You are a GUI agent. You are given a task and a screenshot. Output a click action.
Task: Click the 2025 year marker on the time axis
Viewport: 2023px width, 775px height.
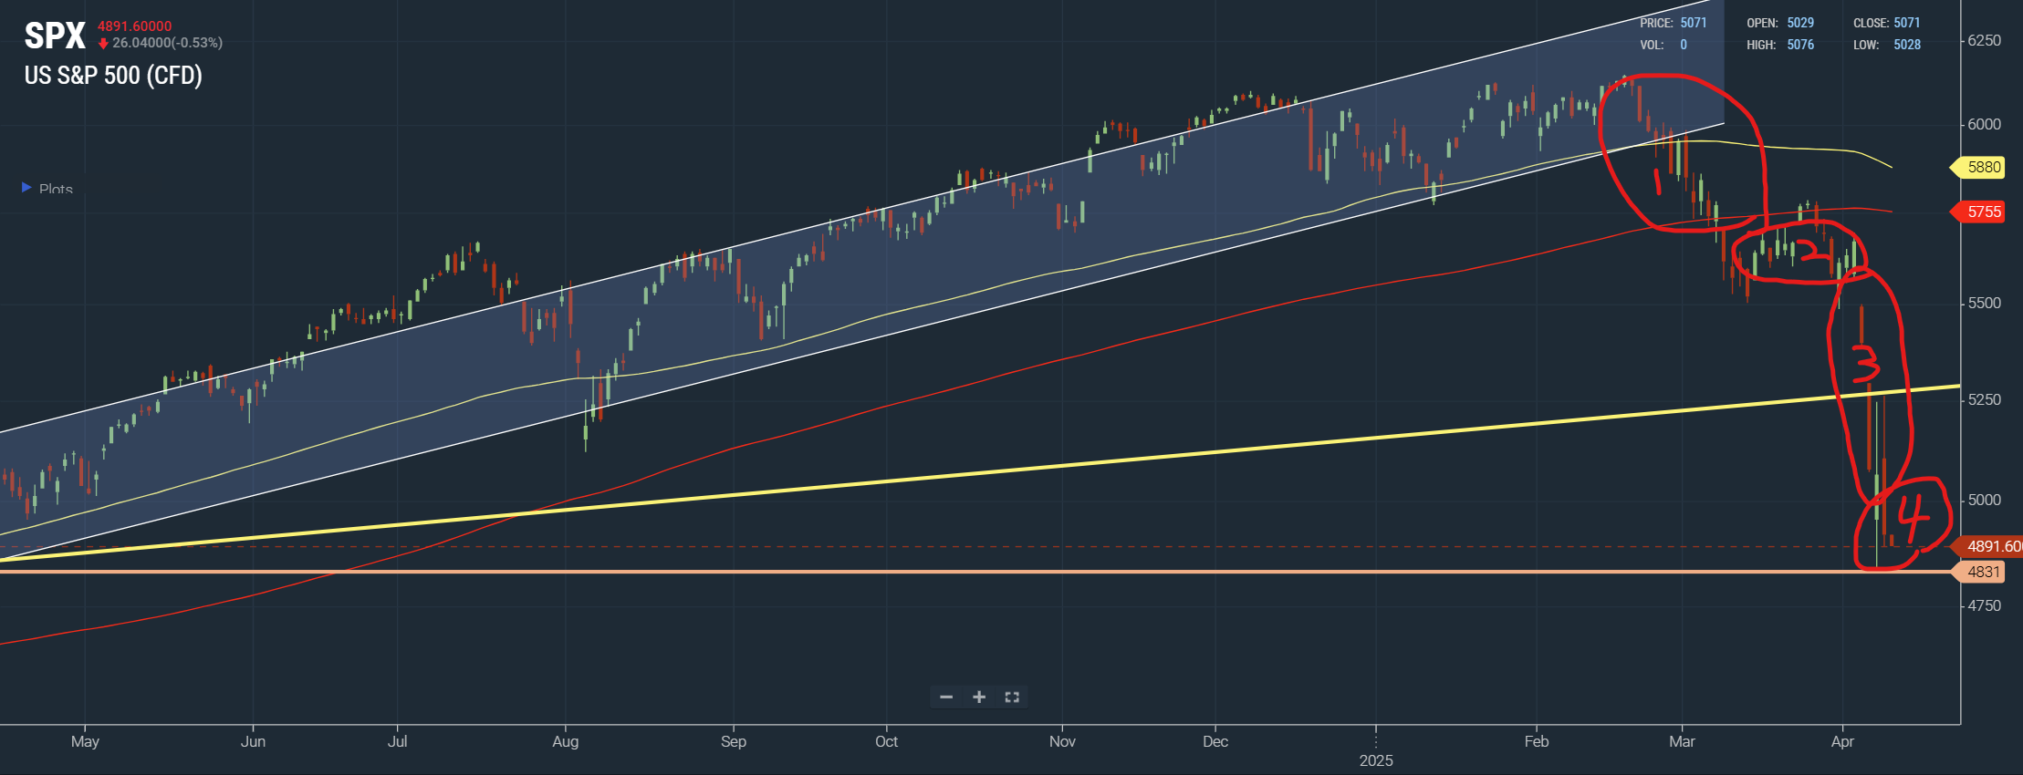(x=1376, y=760)
